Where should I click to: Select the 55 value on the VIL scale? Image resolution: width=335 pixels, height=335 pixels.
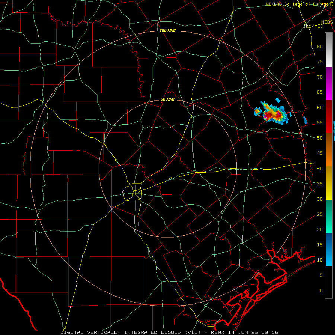click(x=320, y=122)
